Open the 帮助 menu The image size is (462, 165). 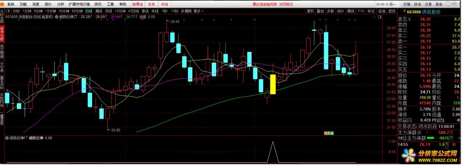pos(123,4)
